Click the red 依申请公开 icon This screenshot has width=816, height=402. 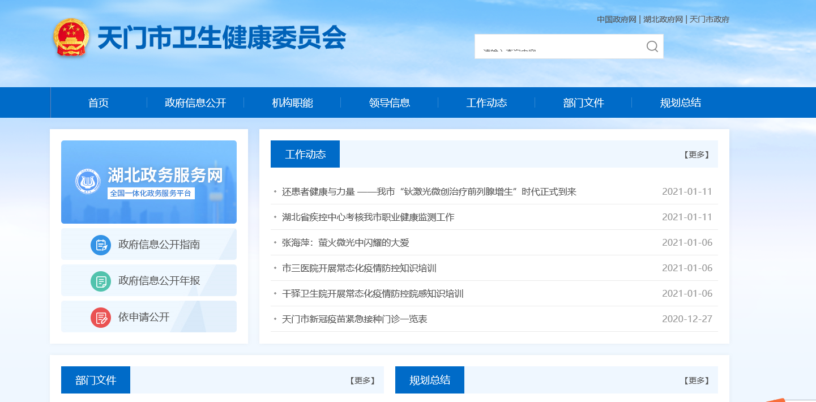(101, 317)
